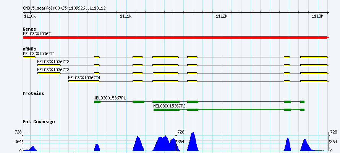
Task: Click the first exon of transcript MELO3C015367T1
Action: 29,57
